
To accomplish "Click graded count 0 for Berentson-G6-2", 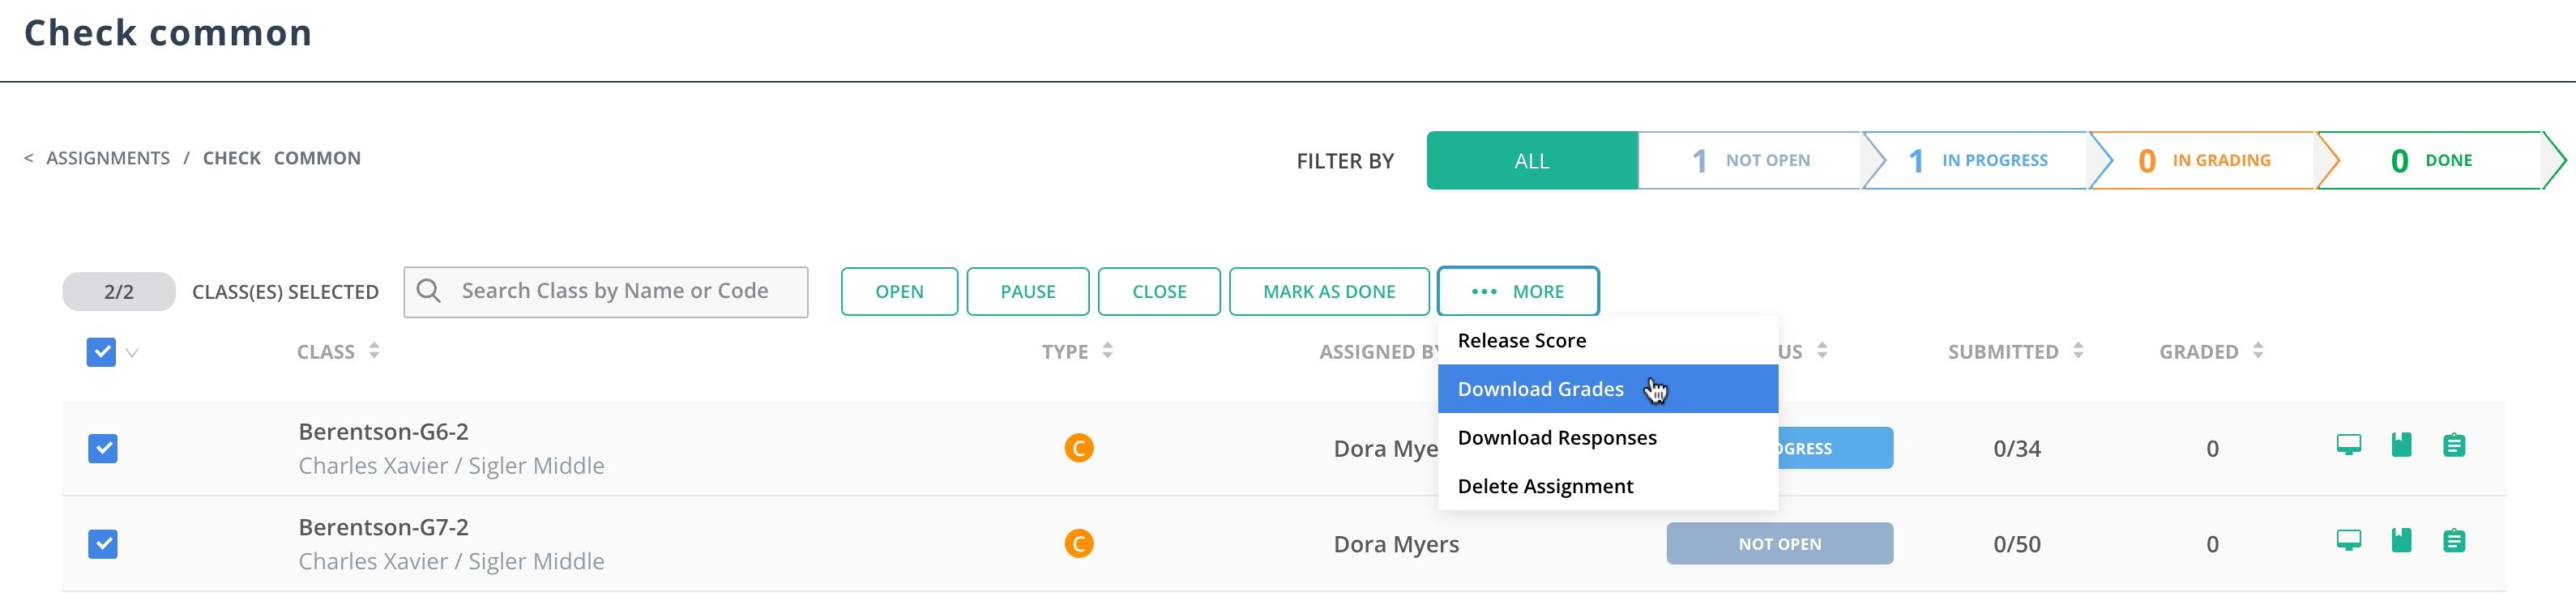I will [x=2212, y=448].
